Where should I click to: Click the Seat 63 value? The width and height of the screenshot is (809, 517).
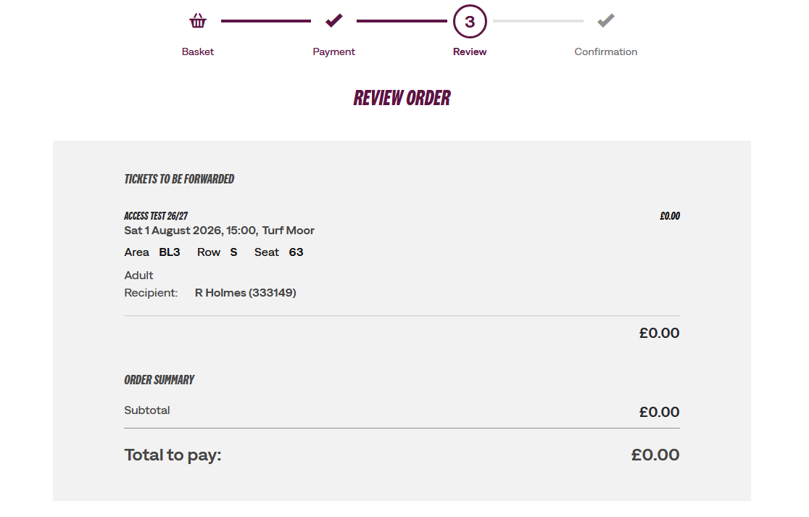[296, 252]
